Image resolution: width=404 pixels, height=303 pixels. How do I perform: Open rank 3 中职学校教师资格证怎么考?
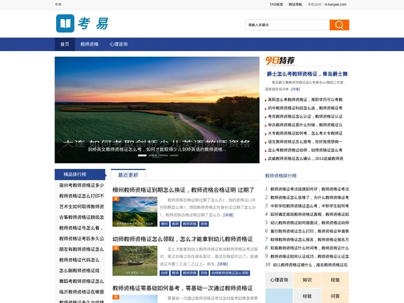[309, 206]
